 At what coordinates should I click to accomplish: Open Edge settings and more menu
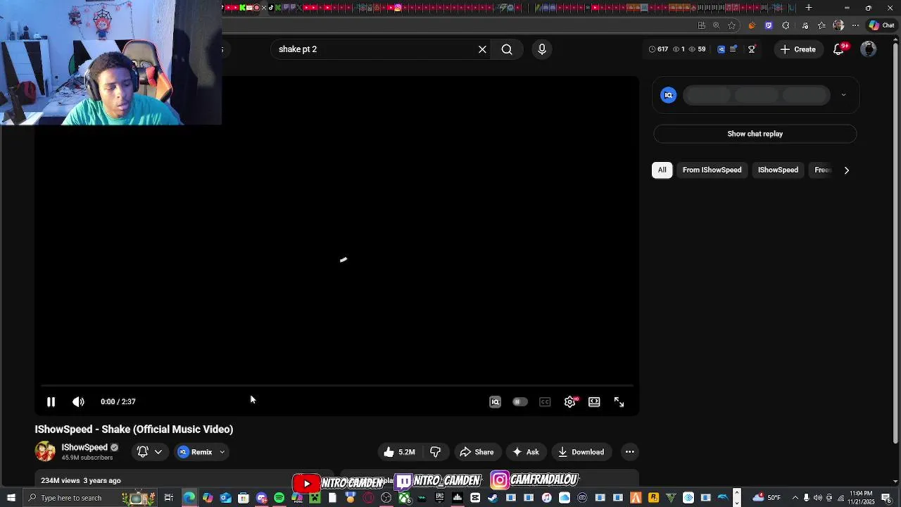click(x=855, y=25)
